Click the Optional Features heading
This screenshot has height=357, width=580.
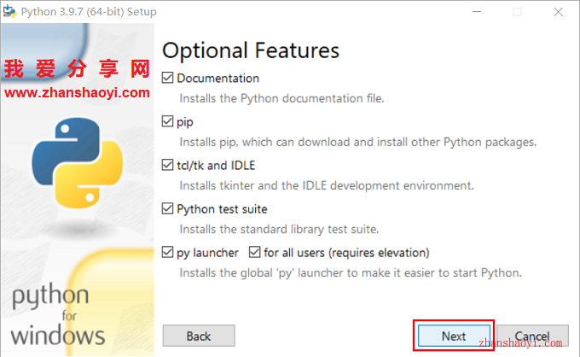251,50
